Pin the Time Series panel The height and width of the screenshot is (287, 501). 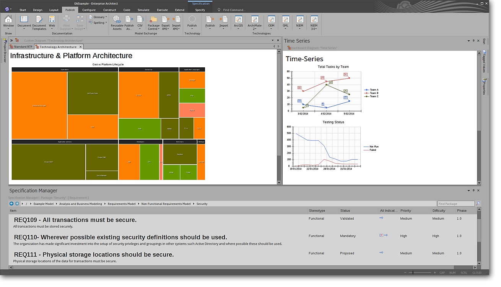click(x=473, y=41)
